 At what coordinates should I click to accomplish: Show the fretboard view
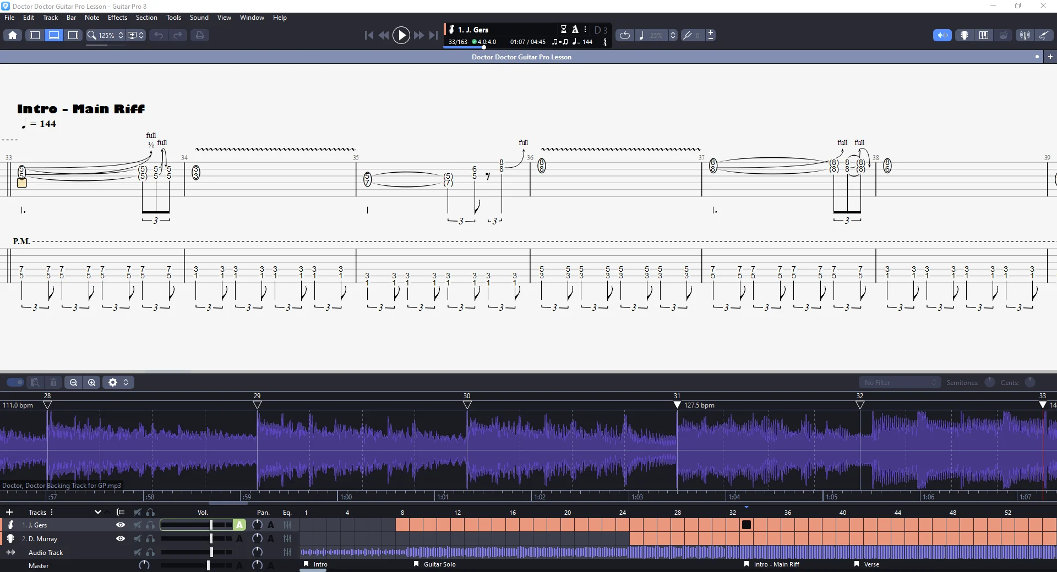coord(965,35)
